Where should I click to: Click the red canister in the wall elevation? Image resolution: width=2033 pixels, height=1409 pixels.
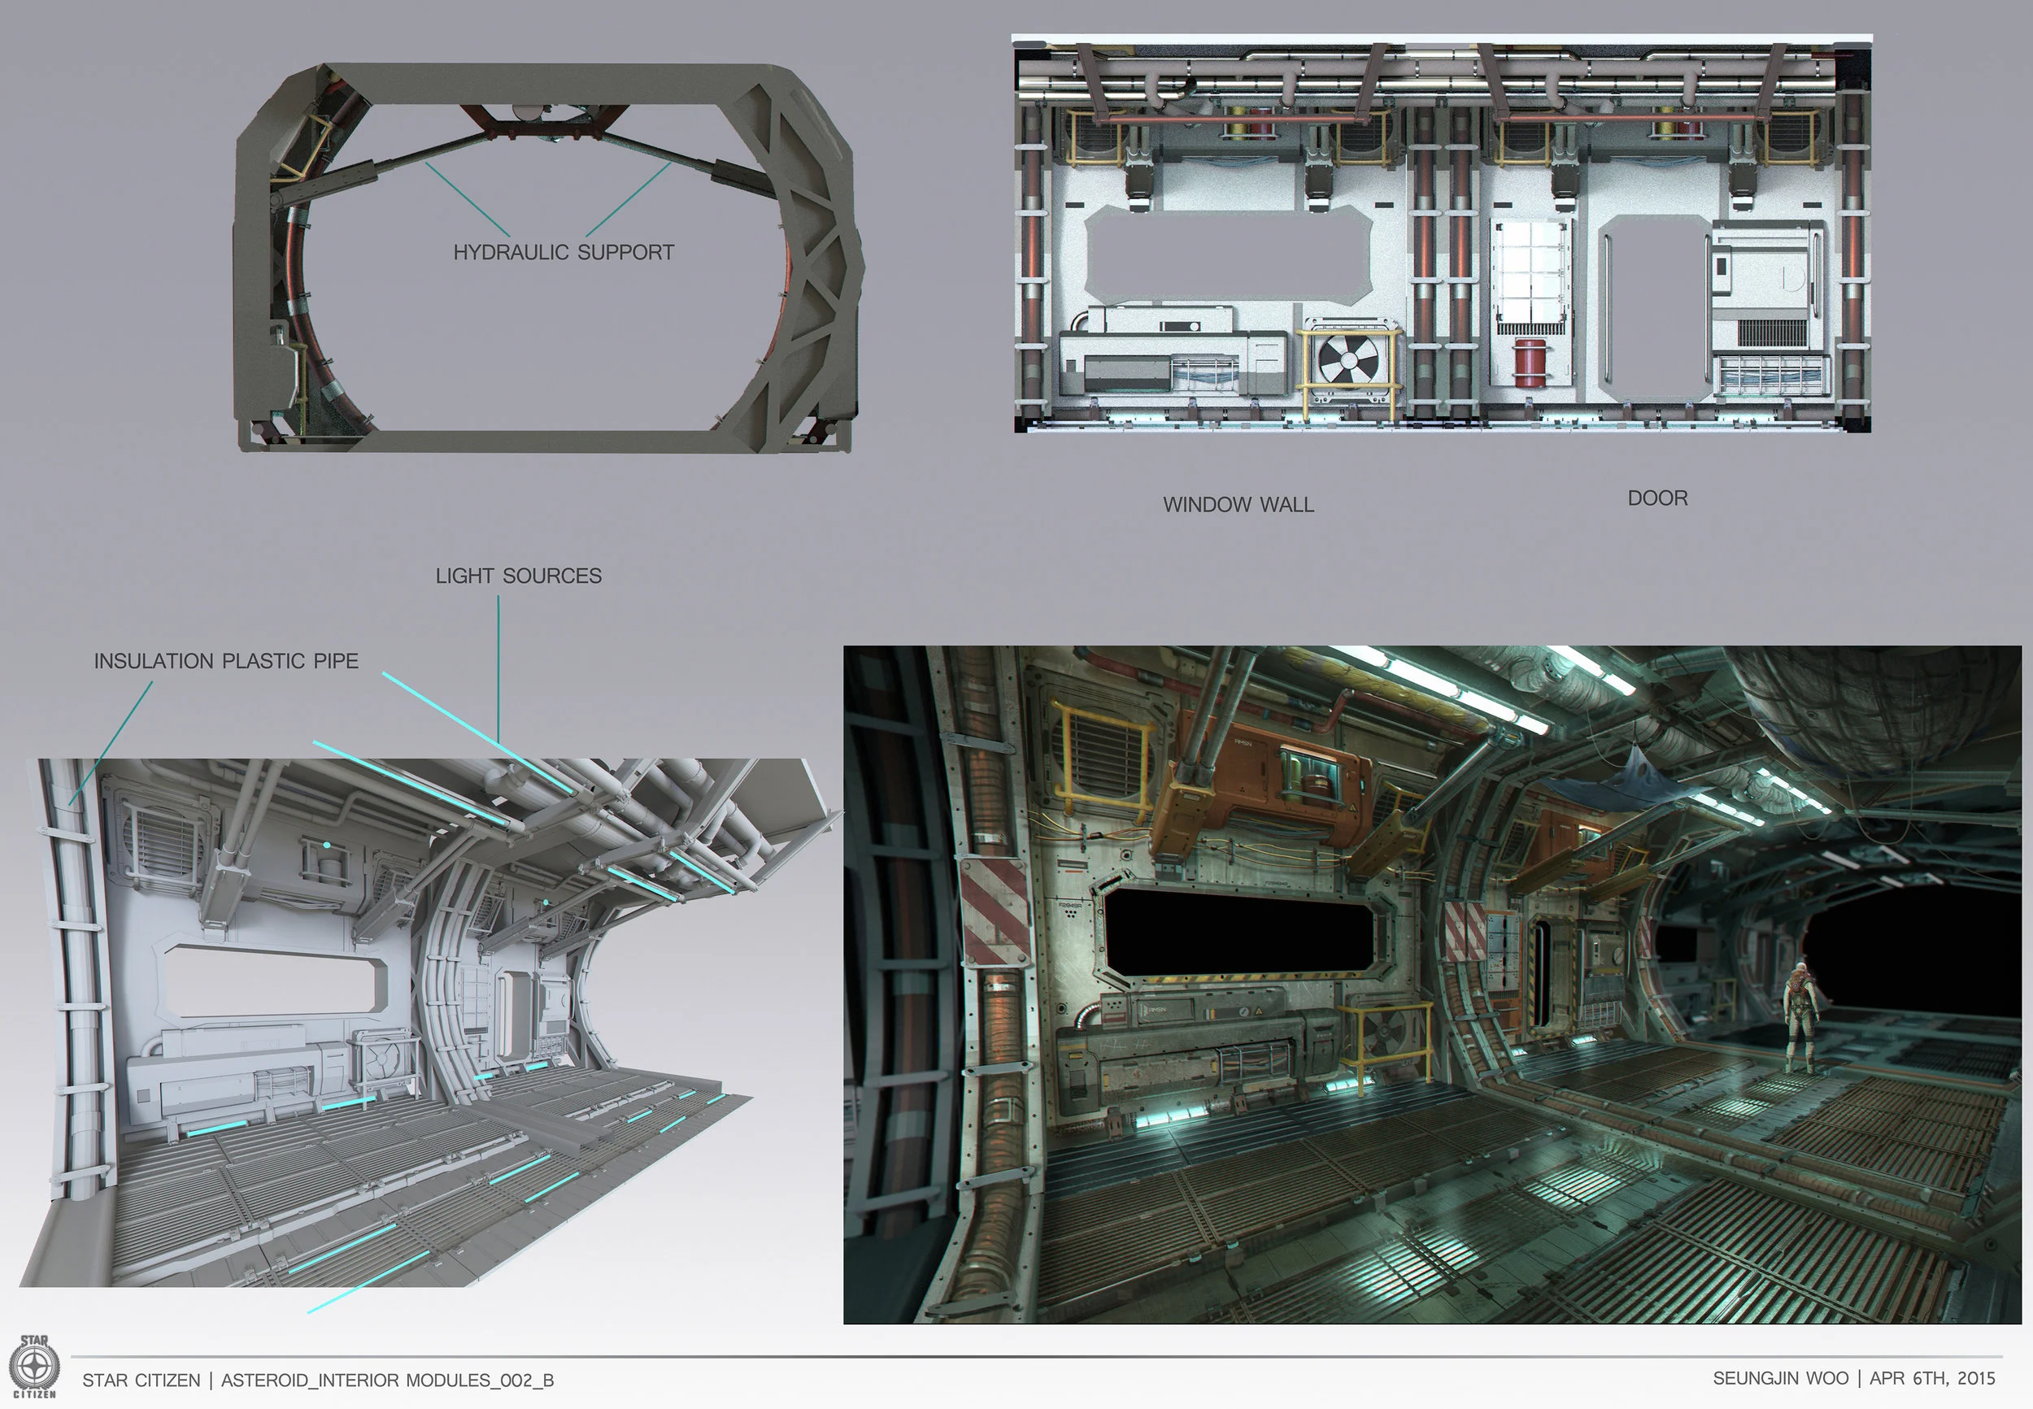click(x=1528, y=363)
